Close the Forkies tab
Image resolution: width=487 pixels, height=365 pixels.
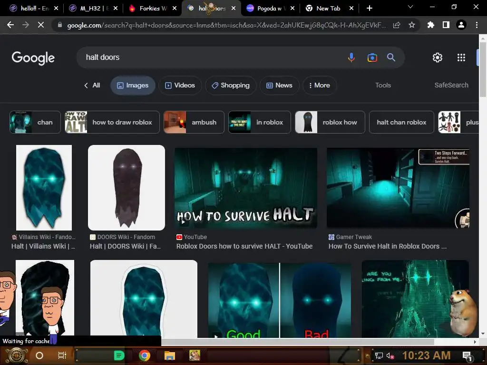[175, 9]
